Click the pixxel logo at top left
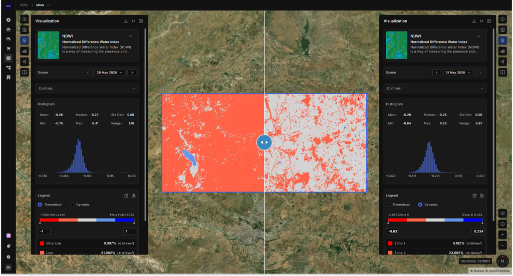Image resolution: width=513 pixels, height=276 pixels. tap(9, 5)
